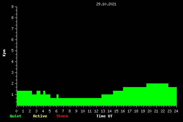
Task: Select the green Quiet legend label
Action: (x=16, y=116)
